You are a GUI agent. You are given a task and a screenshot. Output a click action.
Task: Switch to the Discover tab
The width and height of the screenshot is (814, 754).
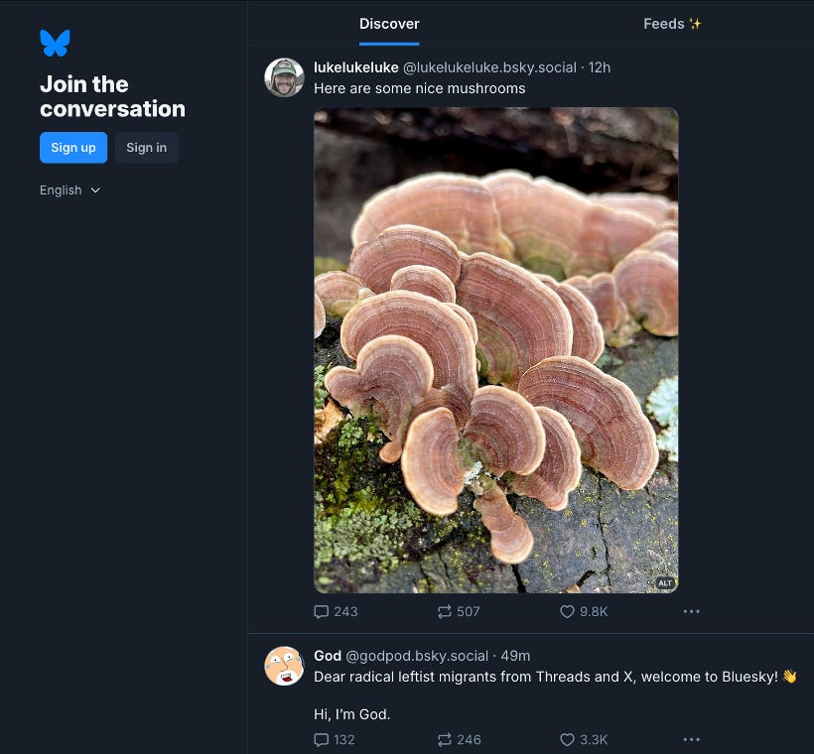(389, 24)
